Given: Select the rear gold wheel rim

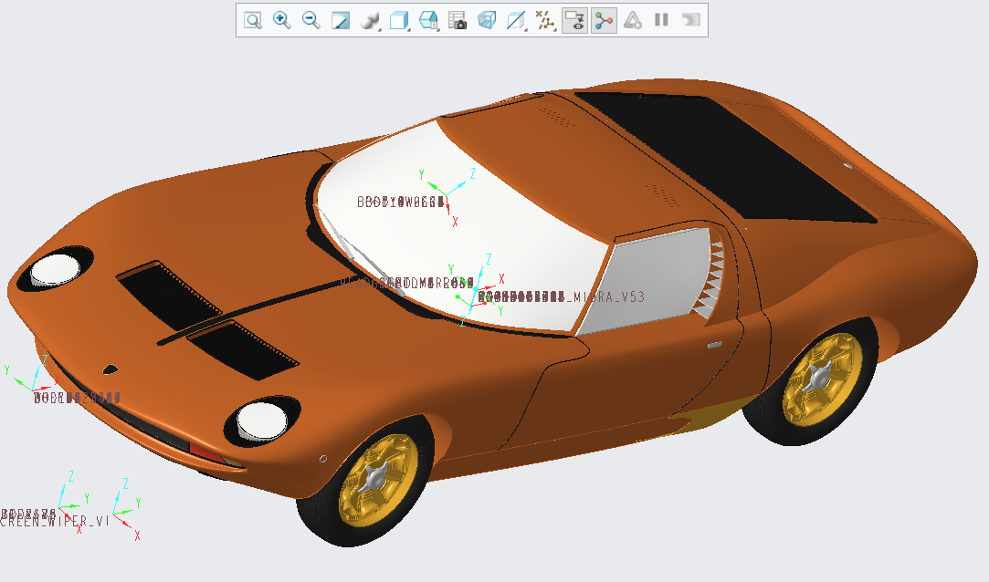Looking at the screenshot, I should coord(823,379).
